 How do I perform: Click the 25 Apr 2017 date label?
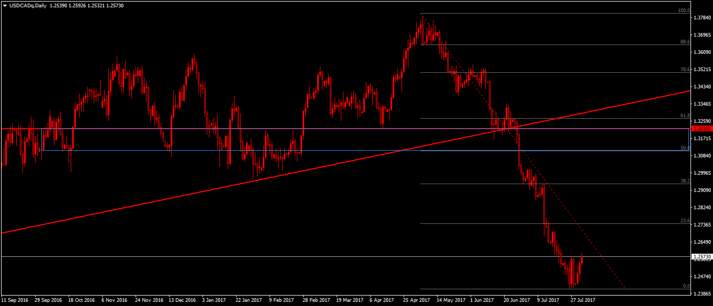416,300
